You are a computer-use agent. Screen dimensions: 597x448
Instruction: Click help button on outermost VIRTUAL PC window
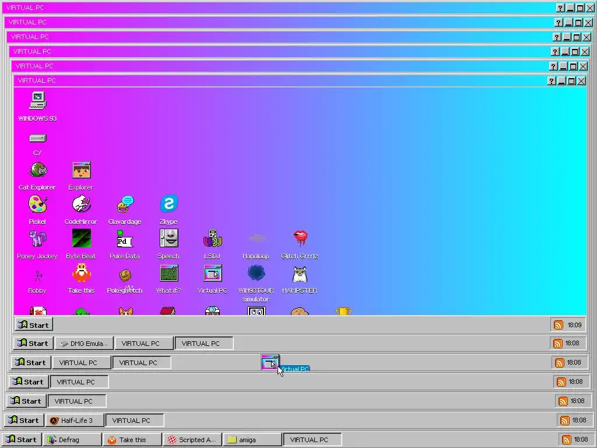[560, 8]
